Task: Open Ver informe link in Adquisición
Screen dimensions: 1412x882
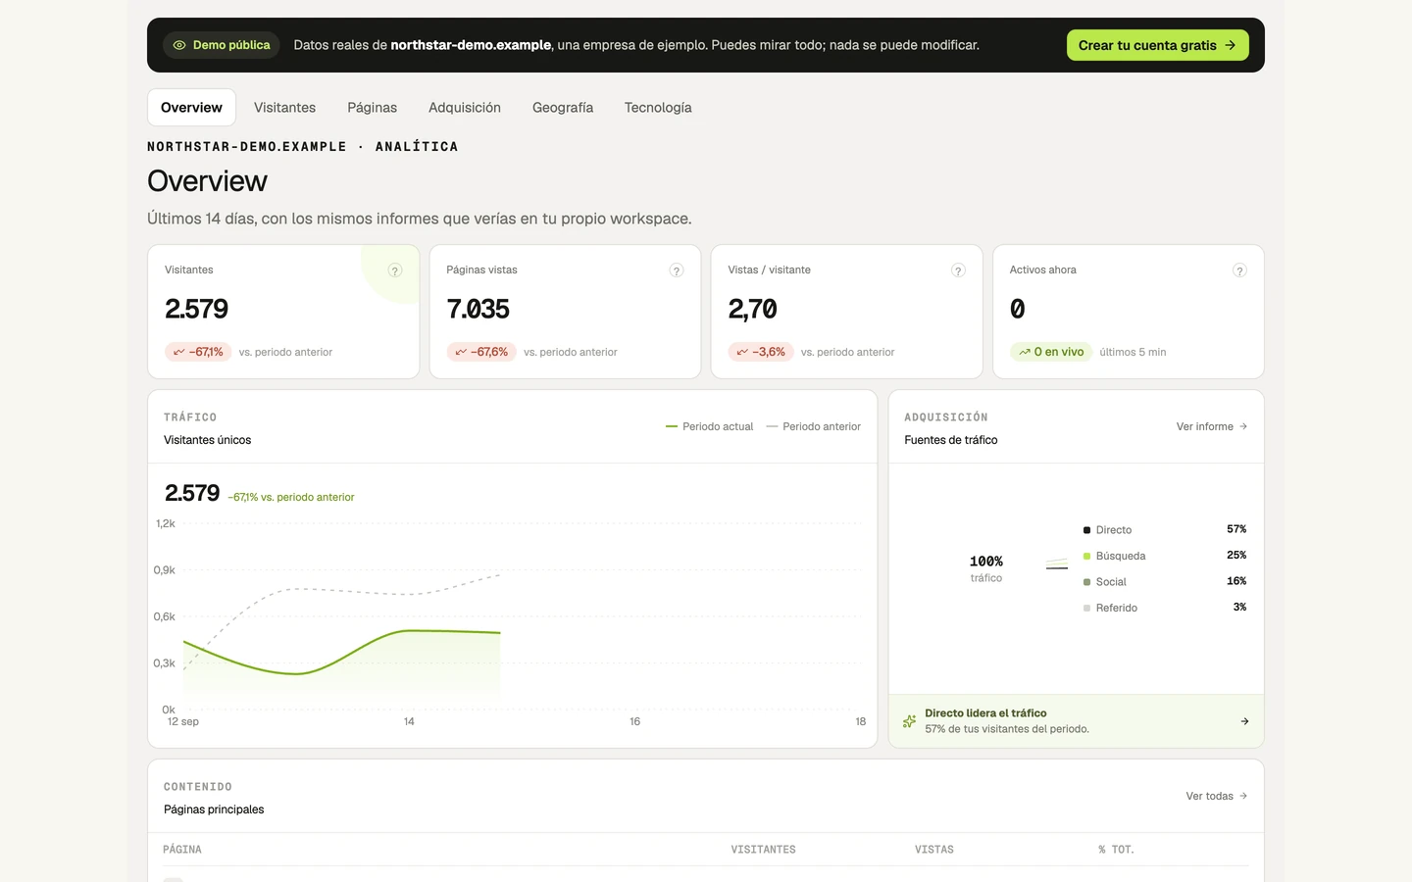Action: click(x=1212, y=426)
